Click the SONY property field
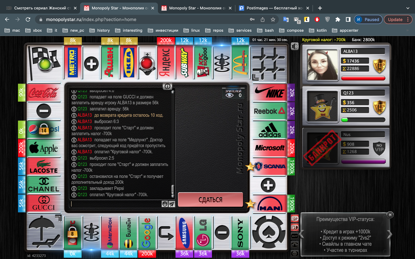This screenshot has width=415, height=259. point(240,232)
